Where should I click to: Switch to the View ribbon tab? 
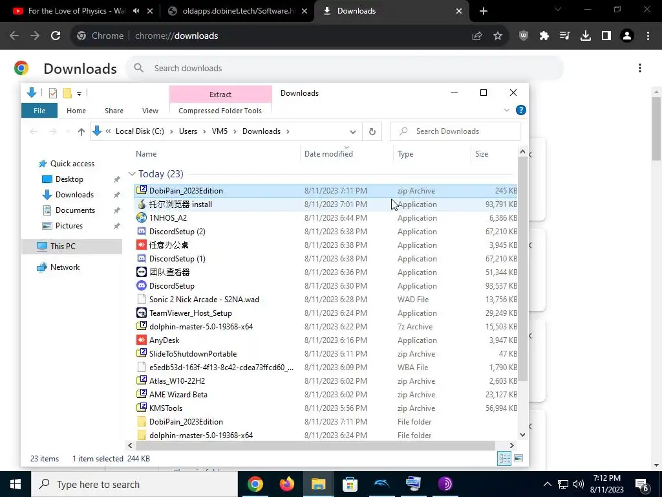point(150,110)
